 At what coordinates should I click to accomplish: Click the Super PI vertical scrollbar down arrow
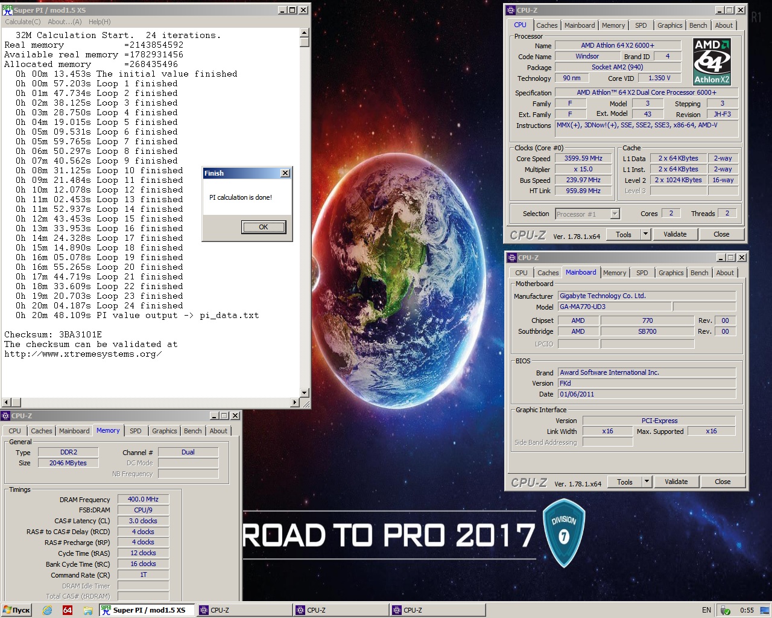coord(305,393)
